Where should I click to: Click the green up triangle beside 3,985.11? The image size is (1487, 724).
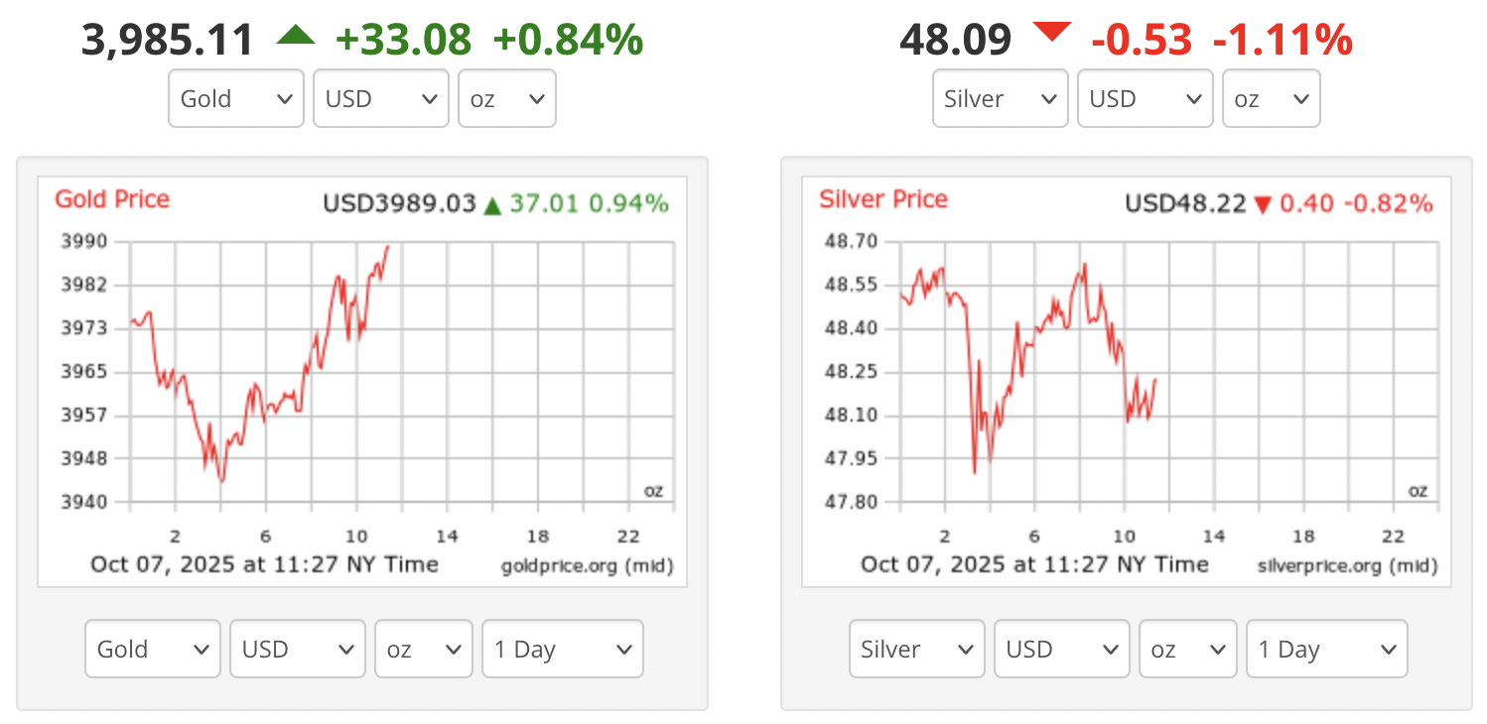point(295,37)
